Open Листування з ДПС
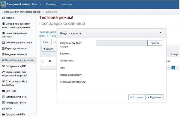The width and height of the screenshot is (180, 117). 16,66
